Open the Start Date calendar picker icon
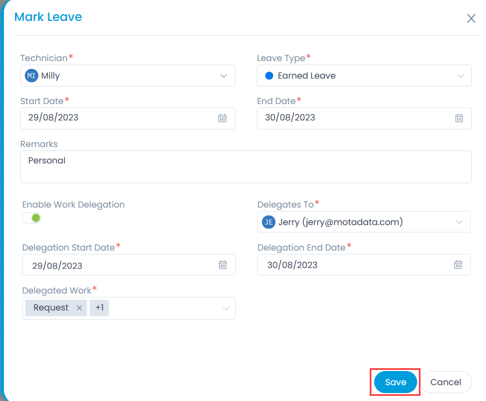486x401 pixels. [222, 118]
